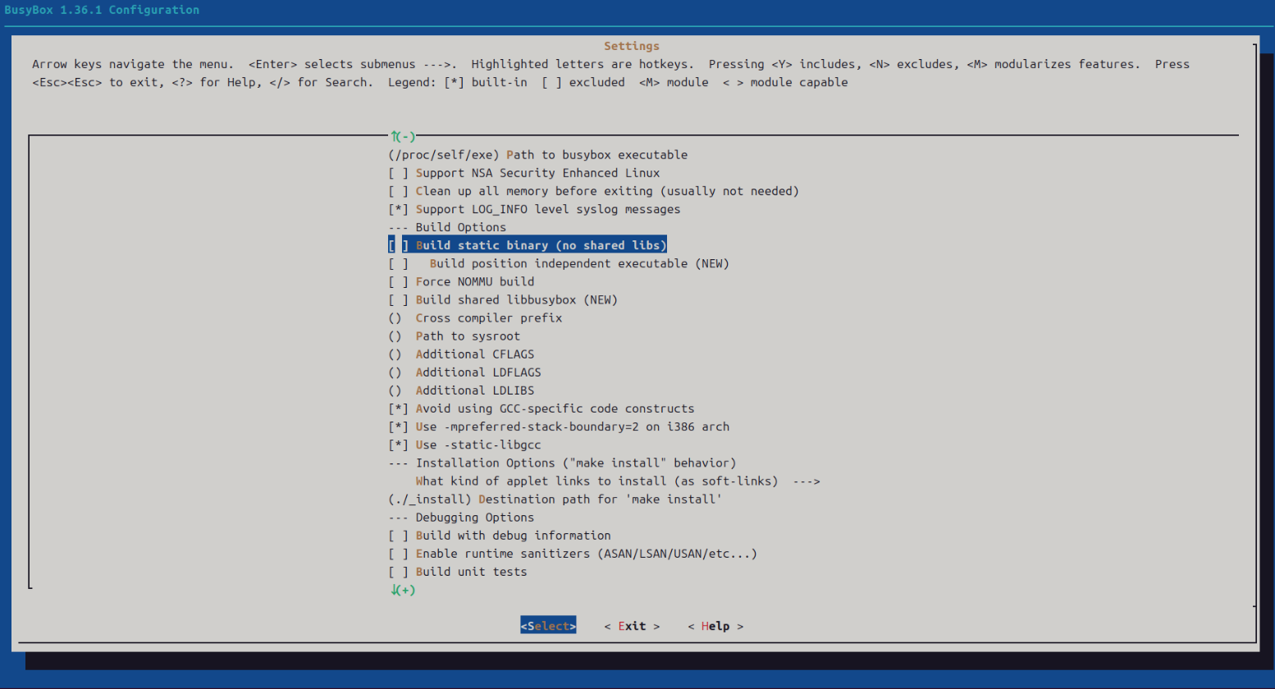Click the Installation Options section header
Screen dimensions: 1275x689
point(562,463)
